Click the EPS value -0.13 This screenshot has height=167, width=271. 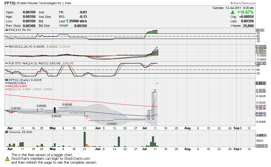point(83,17)
